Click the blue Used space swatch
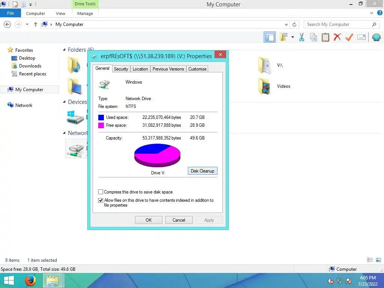This screenshot has height=288, width=384. tap(101, 117)
